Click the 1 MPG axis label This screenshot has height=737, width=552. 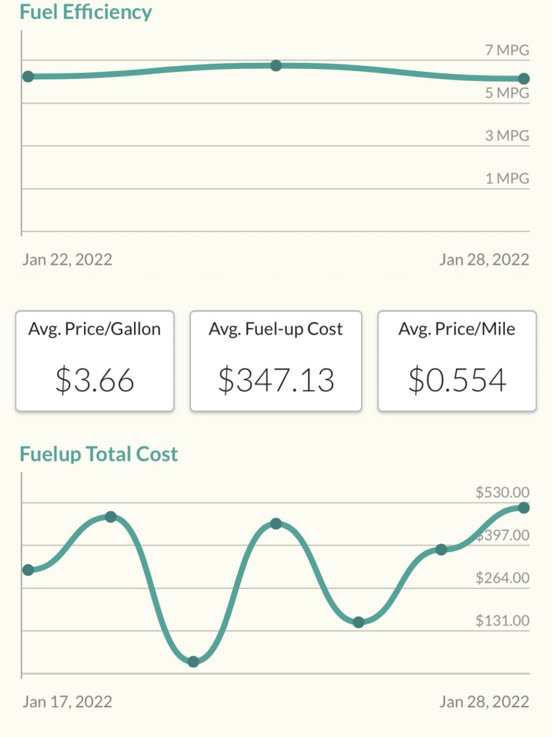pos(507,178)
